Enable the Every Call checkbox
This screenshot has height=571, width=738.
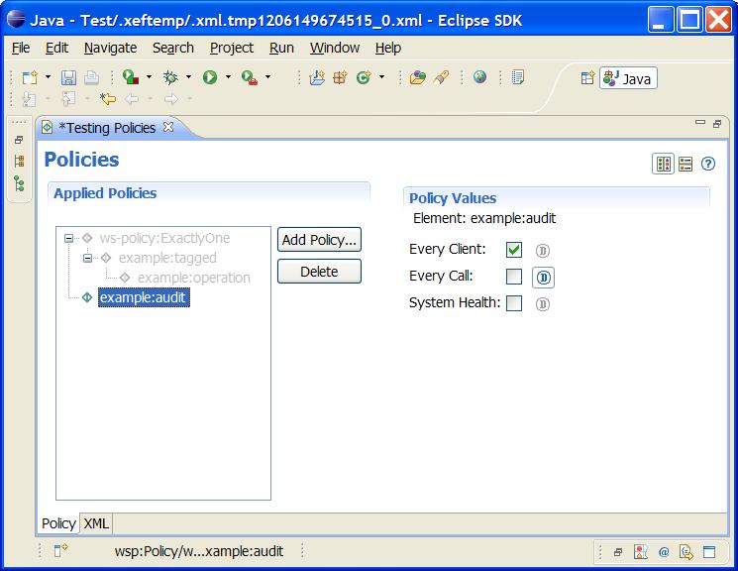tap(514, 277)
